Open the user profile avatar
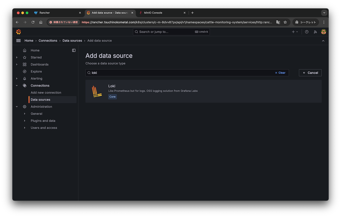The image size is (341, 217). click(324, 32)
